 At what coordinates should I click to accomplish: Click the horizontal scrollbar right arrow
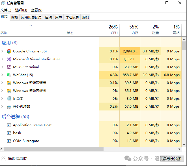[179, 149]
